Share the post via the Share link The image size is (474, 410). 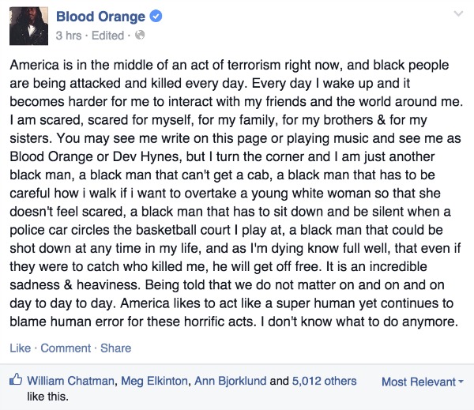pos(116,348)
